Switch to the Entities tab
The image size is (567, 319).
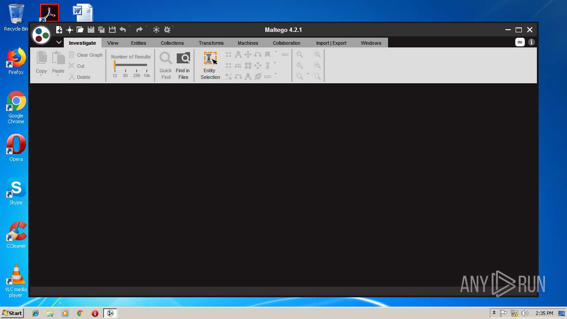(139, 43)
